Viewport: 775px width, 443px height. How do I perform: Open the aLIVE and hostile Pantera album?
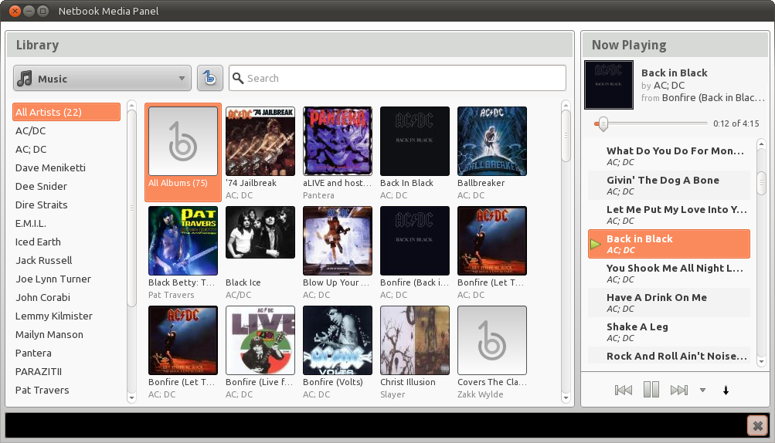click(338, 141)
